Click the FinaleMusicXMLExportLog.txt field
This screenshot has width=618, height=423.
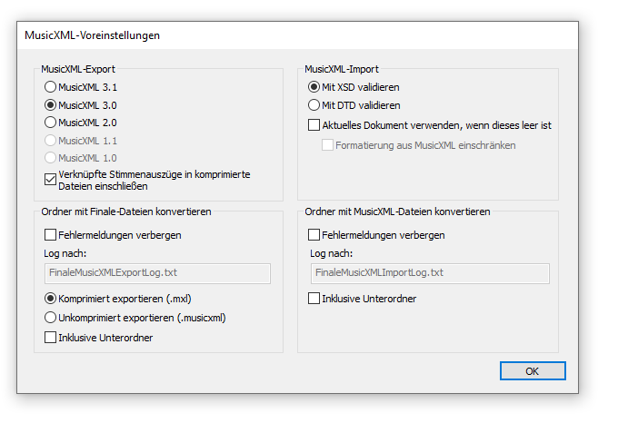pos(157,273)
